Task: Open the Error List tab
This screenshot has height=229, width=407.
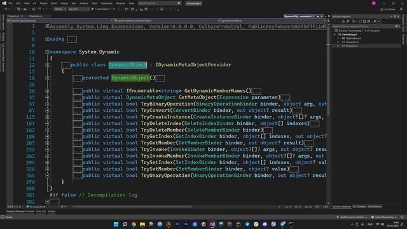Action: [41, 211]
